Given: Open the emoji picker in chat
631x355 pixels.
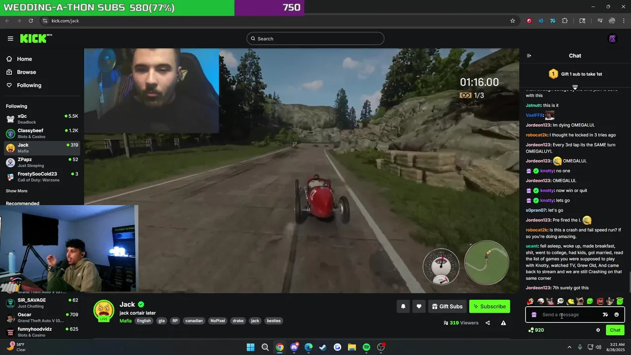Looking at the screenshot, I should [616, 315].
